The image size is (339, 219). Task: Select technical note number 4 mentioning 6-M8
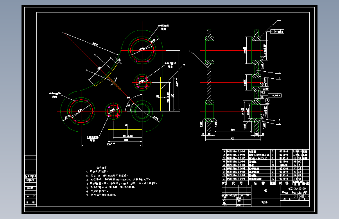122,184
